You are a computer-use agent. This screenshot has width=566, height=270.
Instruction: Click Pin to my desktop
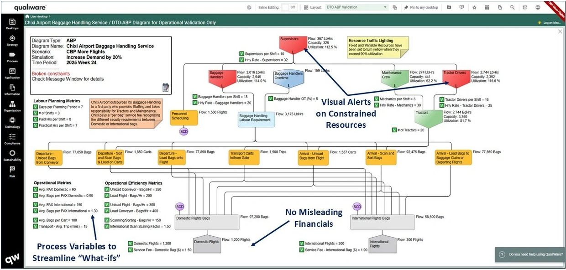[x=421, y=8]
